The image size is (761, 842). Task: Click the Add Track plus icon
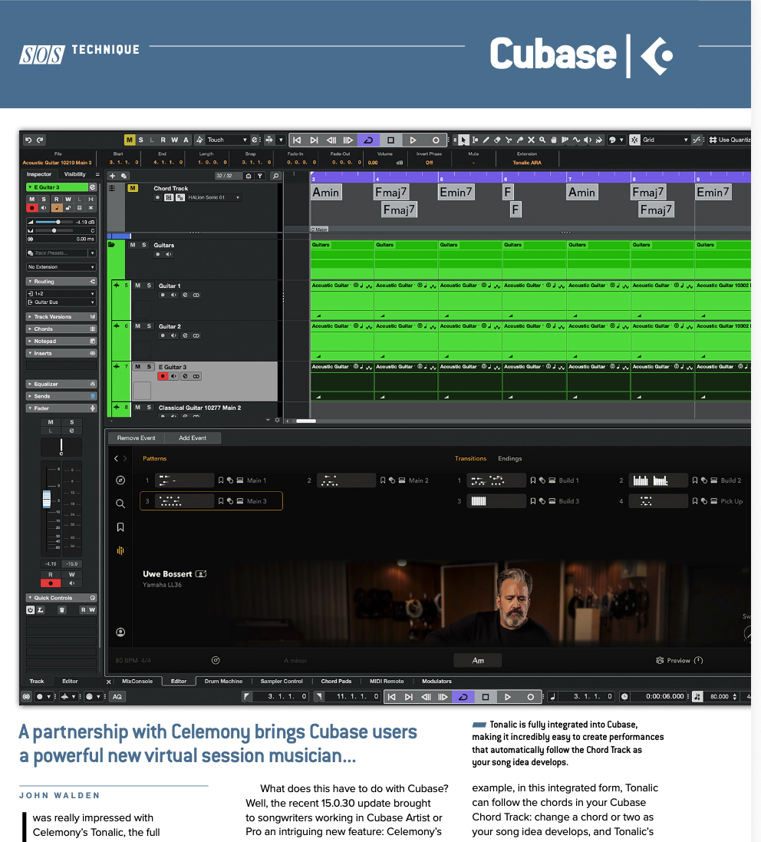(112, 176)
